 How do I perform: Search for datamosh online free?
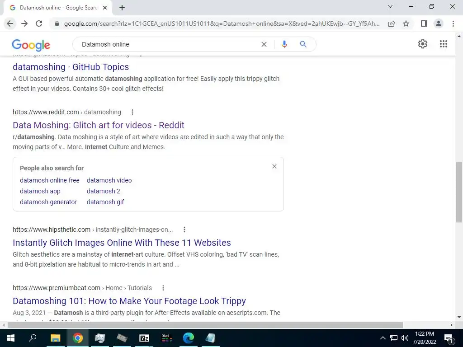50,180
